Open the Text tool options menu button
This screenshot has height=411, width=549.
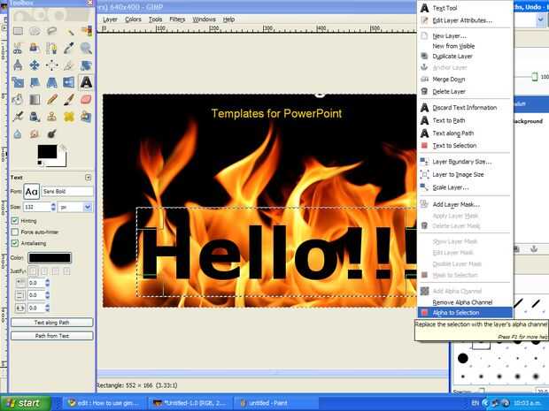(x=89, y=178)
